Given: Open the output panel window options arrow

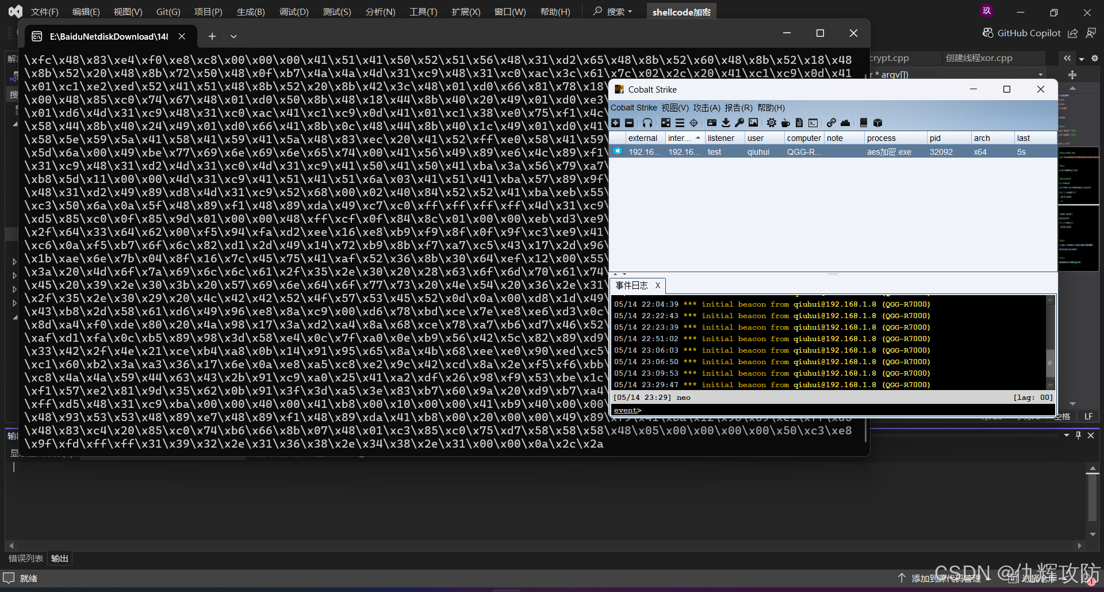Looking at the screenshot, I should click(1067, 436).
